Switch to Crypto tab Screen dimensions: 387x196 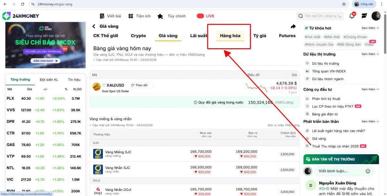pyautogui.click(x=138, y=36)
